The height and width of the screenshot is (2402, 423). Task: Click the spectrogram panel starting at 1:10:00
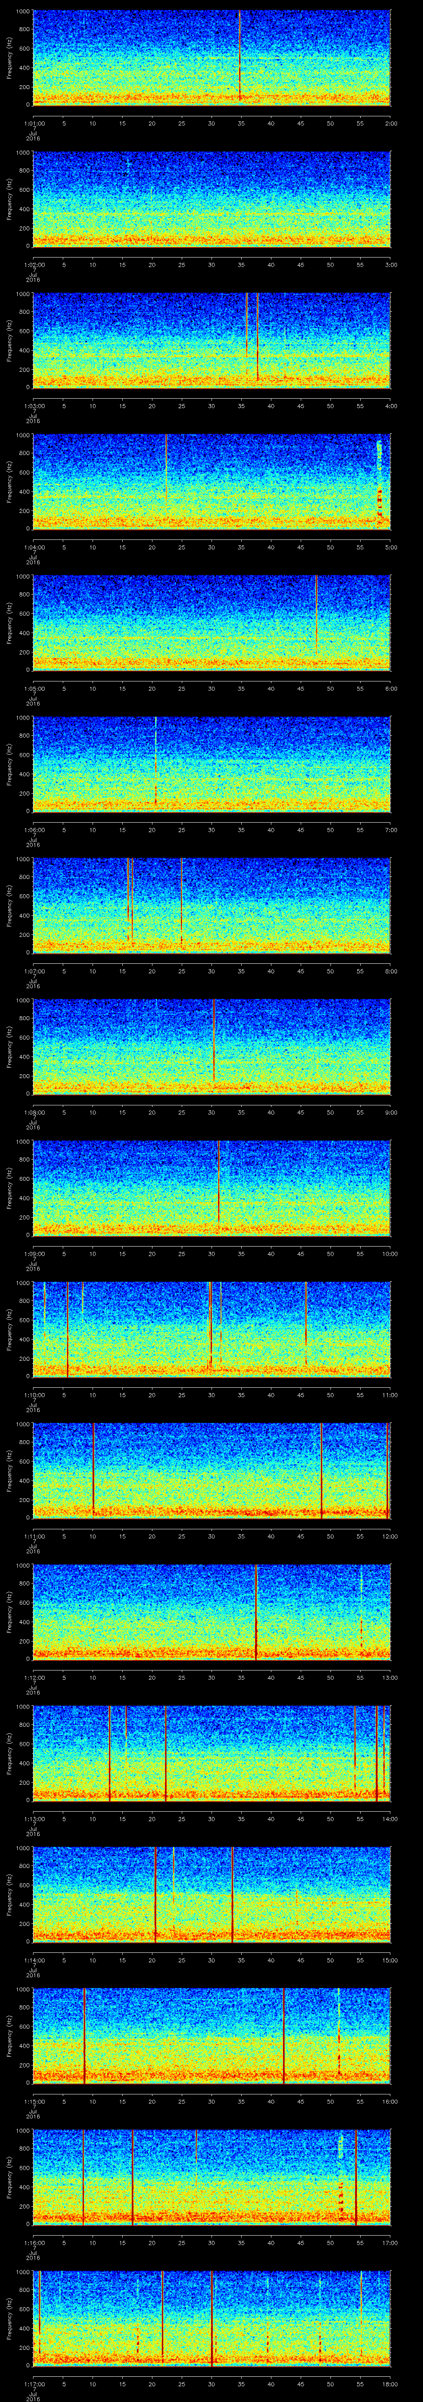(211, 1330)
